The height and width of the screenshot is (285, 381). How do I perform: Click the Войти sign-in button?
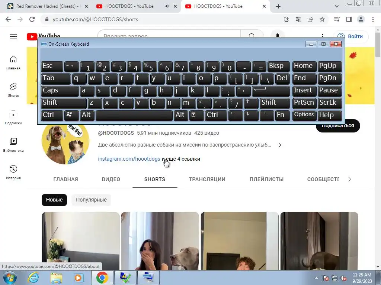(x=350, y=36)
